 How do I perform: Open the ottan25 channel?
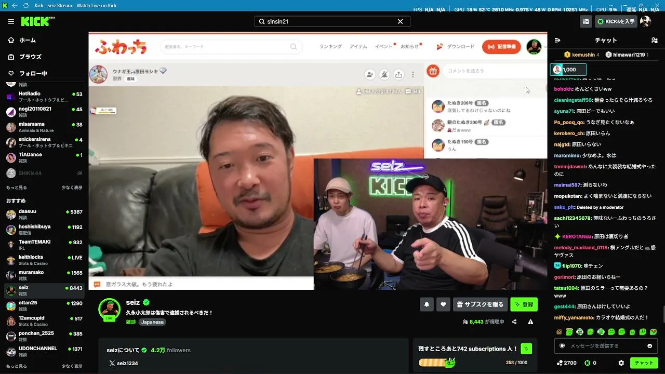[44, 305]
